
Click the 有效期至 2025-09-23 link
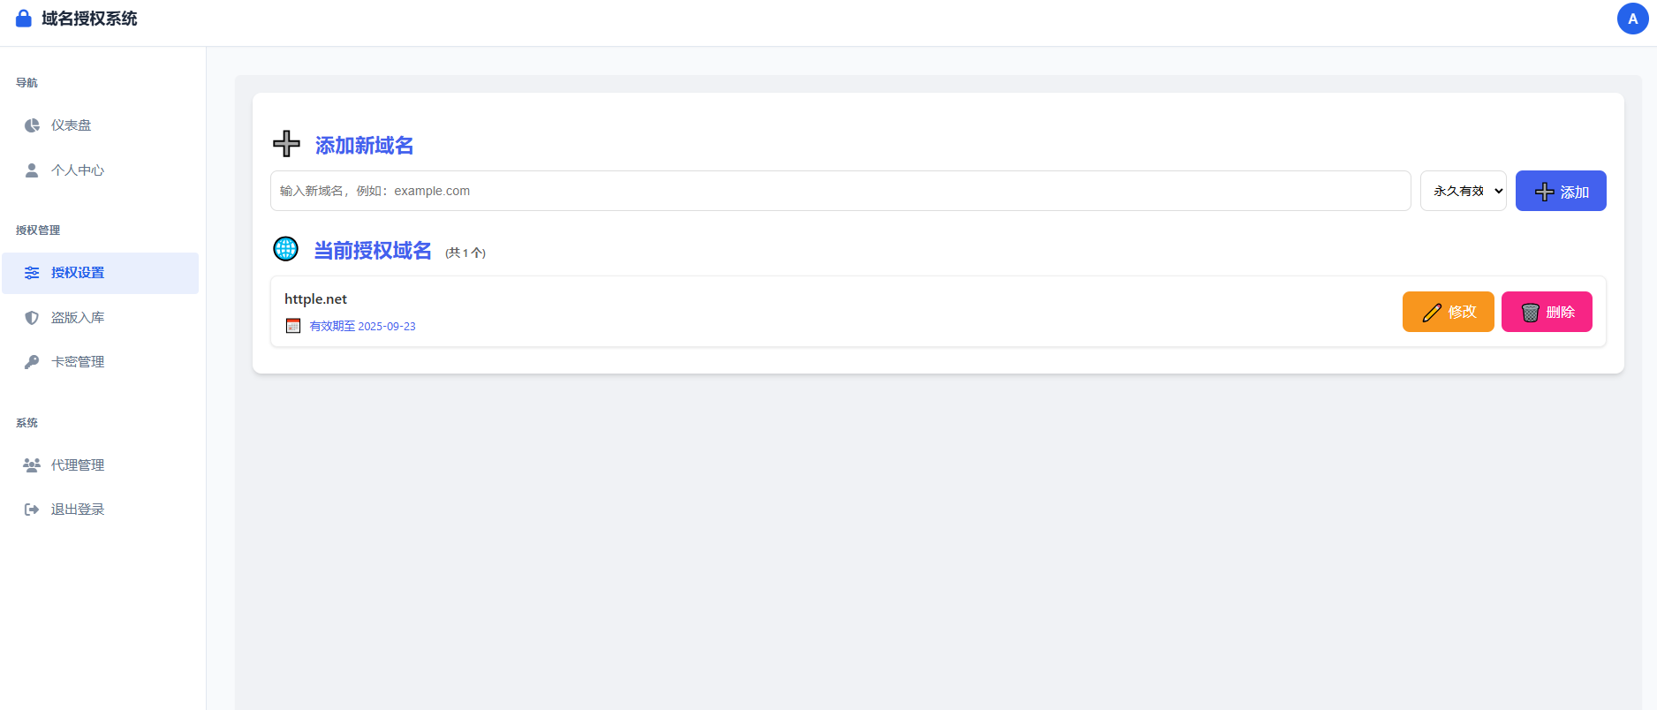point(362,326)
